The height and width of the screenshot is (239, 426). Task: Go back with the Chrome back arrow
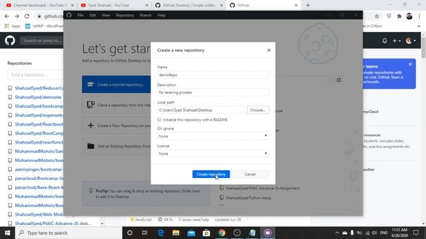point(7,16)
